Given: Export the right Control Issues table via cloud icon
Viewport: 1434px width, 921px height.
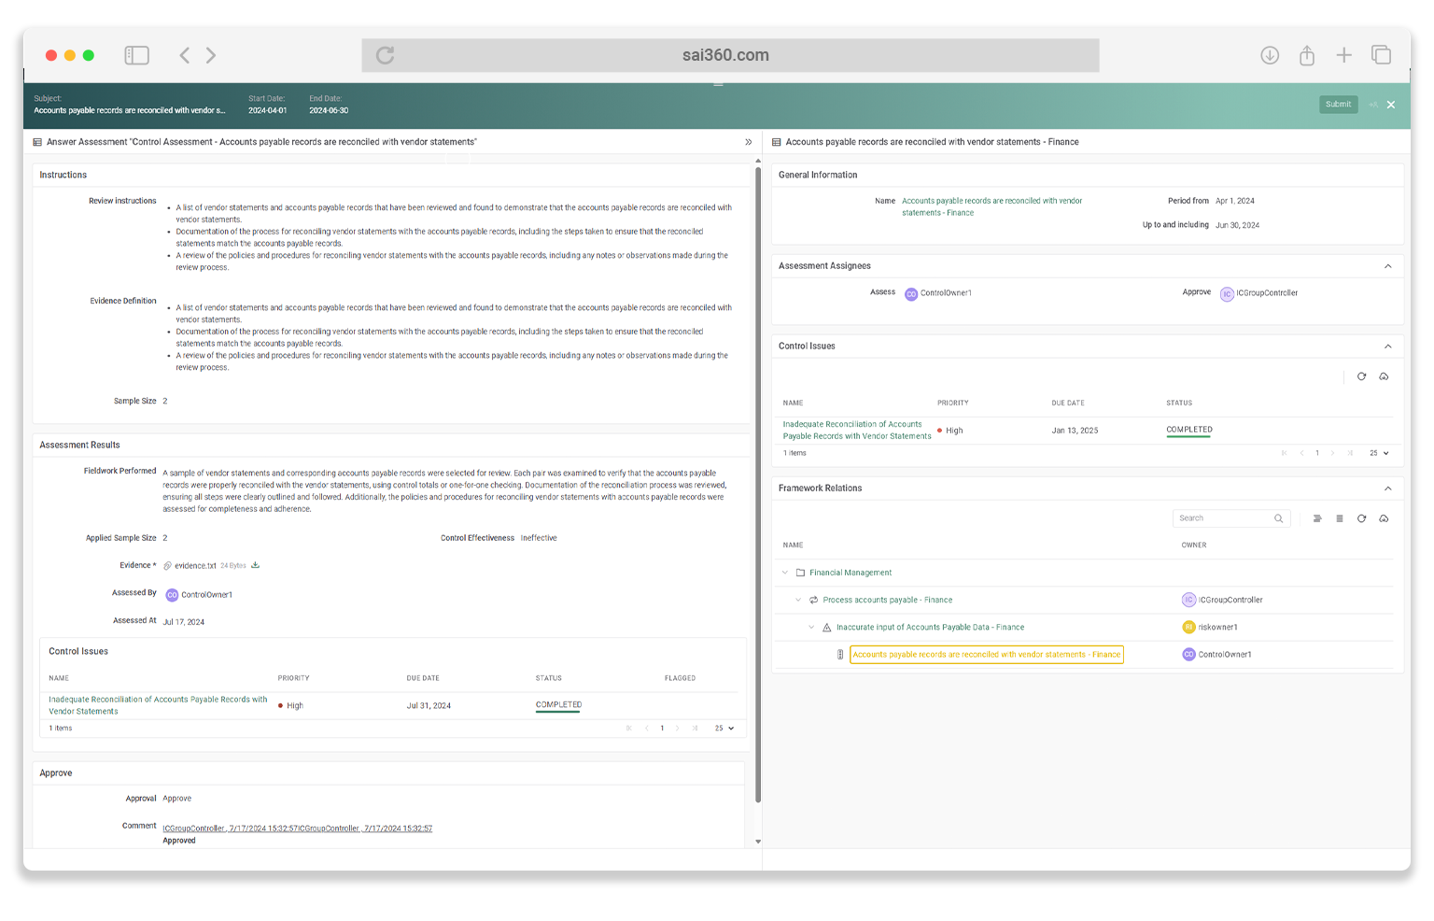Looking at the screenshot, I should tap(1384, 376).
